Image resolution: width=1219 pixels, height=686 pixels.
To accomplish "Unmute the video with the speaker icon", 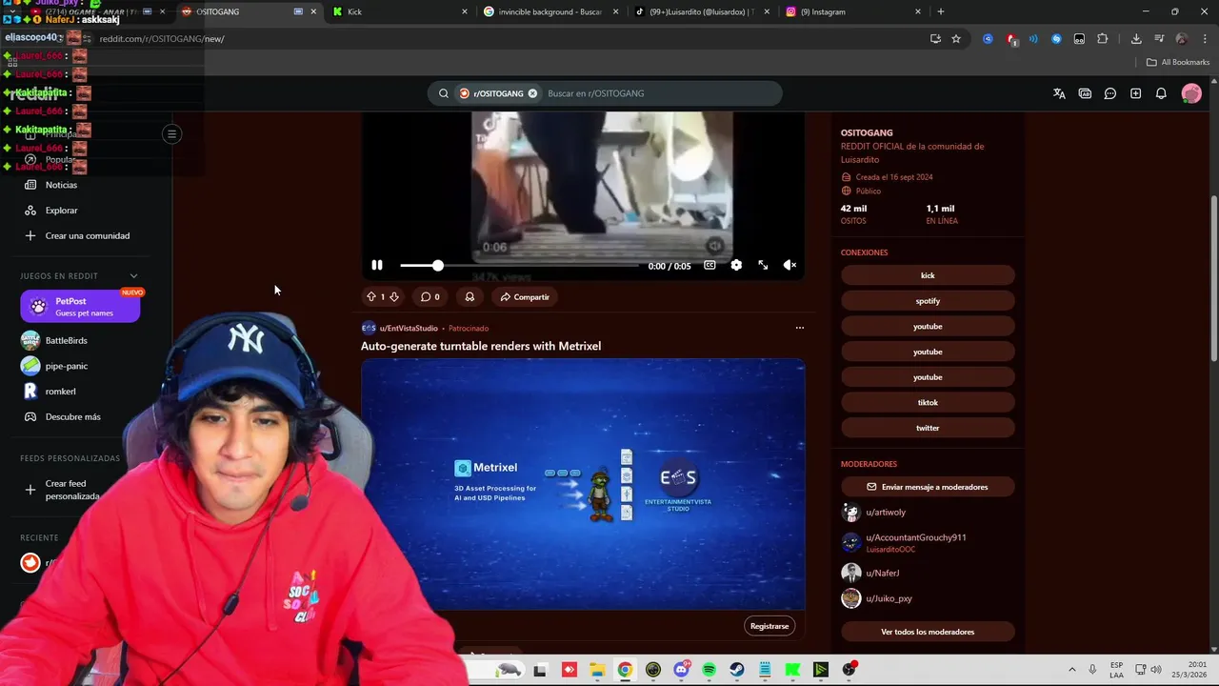I will pos(789,265).
